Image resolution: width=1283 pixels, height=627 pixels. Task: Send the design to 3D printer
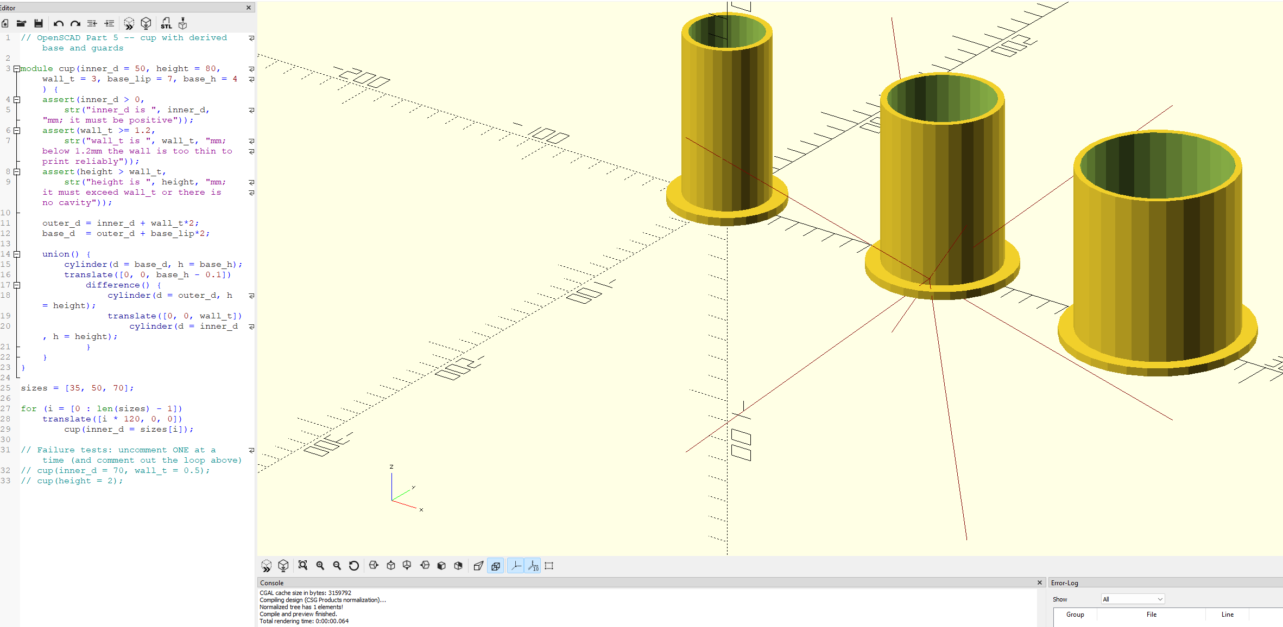183,23
